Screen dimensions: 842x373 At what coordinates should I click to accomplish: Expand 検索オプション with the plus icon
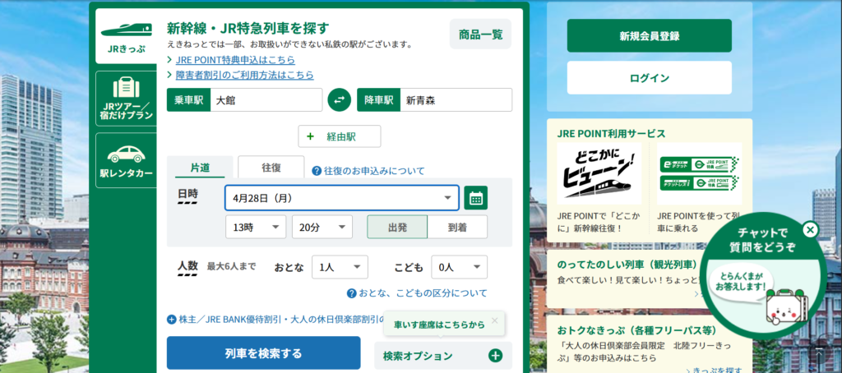pos(495,356)
